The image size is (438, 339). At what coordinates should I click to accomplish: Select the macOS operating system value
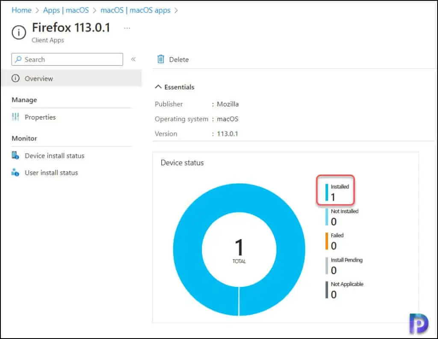(x=228, y=119)
